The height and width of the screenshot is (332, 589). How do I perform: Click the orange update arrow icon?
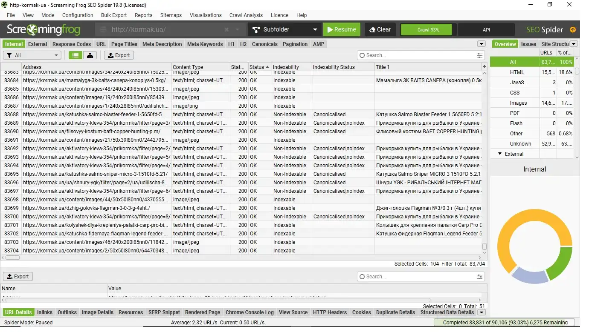[573, 30]
